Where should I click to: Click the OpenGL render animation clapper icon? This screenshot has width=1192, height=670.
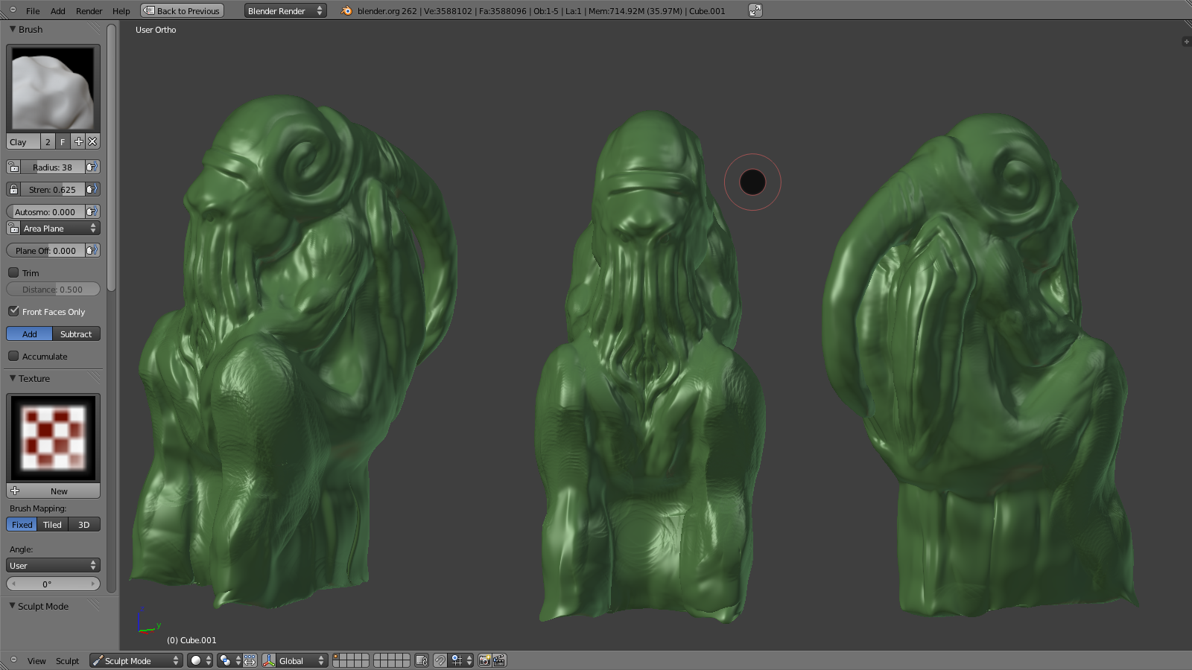(x=499, y=660)
